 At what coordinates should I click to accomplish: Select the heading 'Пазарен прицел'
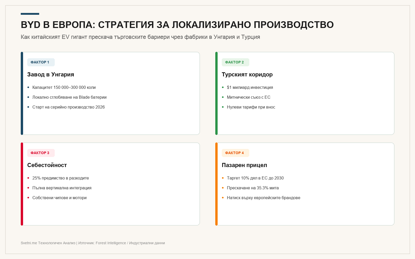click(x=244, y=165)
